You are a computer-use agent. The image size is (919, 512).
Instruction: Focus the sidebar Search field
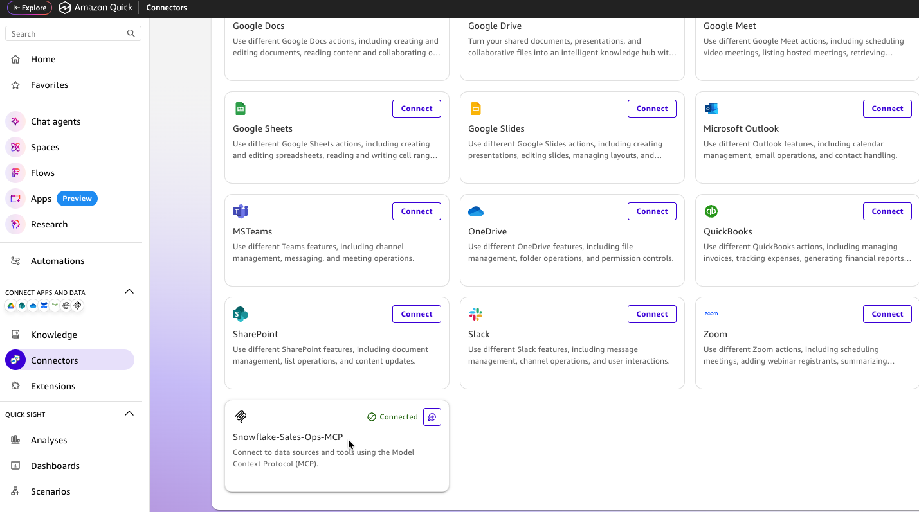point(73,33)
